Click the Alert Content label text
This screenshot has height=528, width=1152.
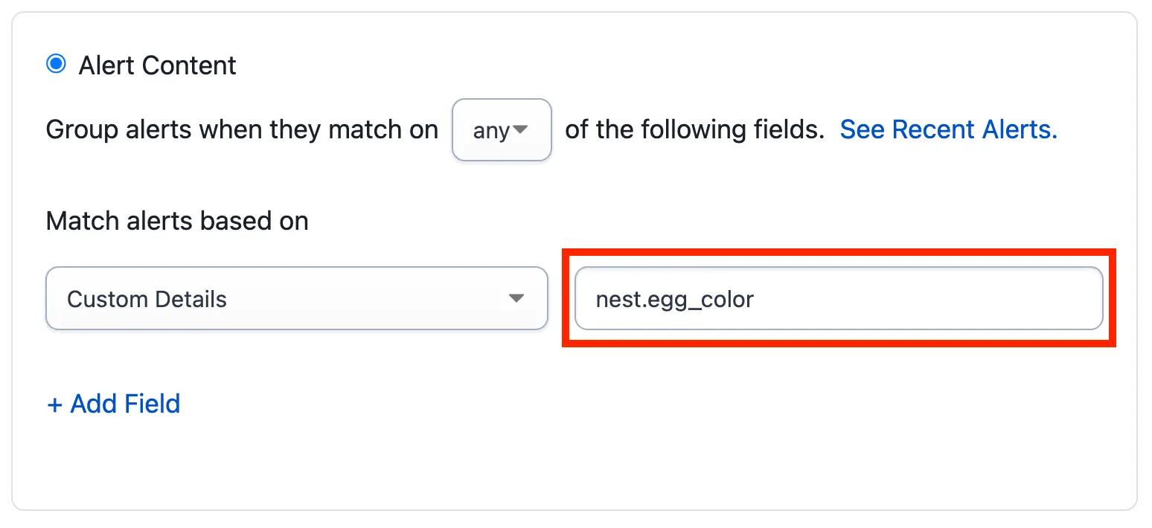tap(157, 65)
